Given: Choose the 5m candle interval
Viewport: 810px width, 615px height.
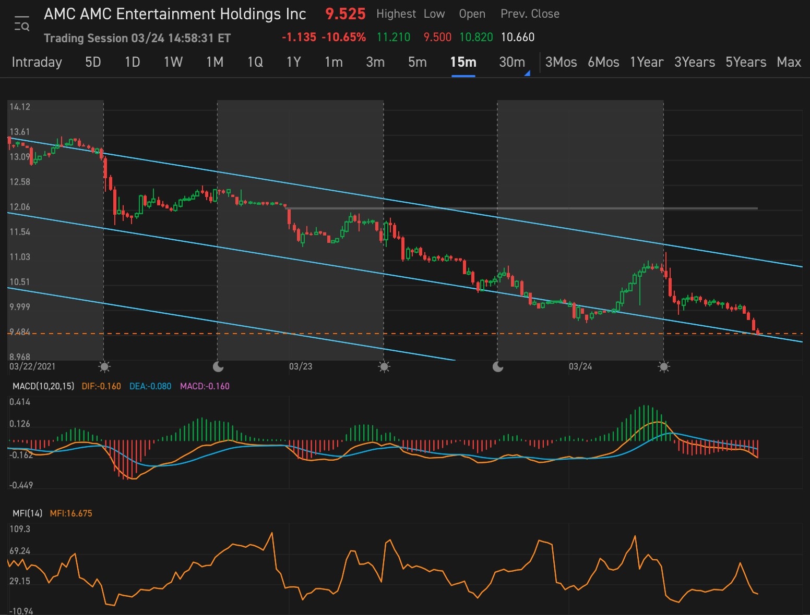Looking at the screenshot, I should [x=418, y=62].
